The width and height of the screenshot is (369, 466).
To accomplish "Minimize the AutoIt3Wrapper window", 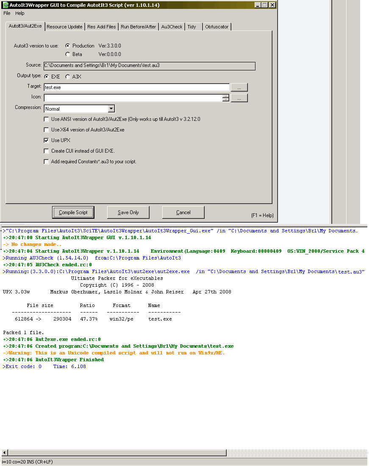I will tap(258, 5).
